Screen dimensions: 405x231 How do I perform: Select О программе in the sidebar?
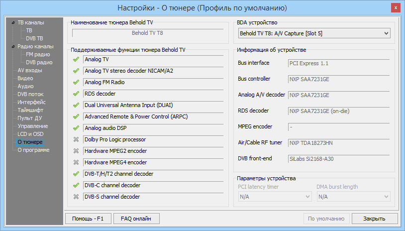point(33,150)
